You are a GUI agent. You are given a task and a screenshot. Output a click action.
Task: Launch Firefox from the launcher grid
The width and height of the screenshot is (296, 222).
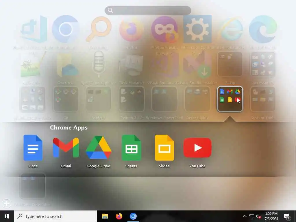coord(132,29)
